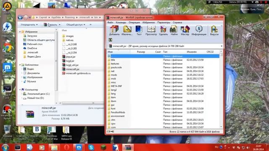This screenshot has height=151, width=269.
Task: Open Opera browser from the taskbar
Action: [x=66, y=147]
